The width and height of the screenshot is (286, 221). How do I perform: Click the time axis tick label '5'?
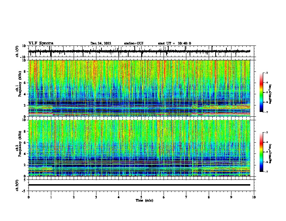141,197
